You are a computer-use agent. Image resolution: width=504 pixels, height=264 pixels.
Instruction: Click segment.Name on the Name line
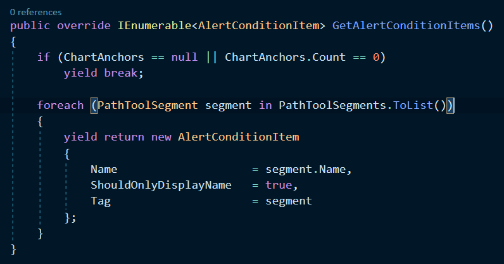point(308,169)
